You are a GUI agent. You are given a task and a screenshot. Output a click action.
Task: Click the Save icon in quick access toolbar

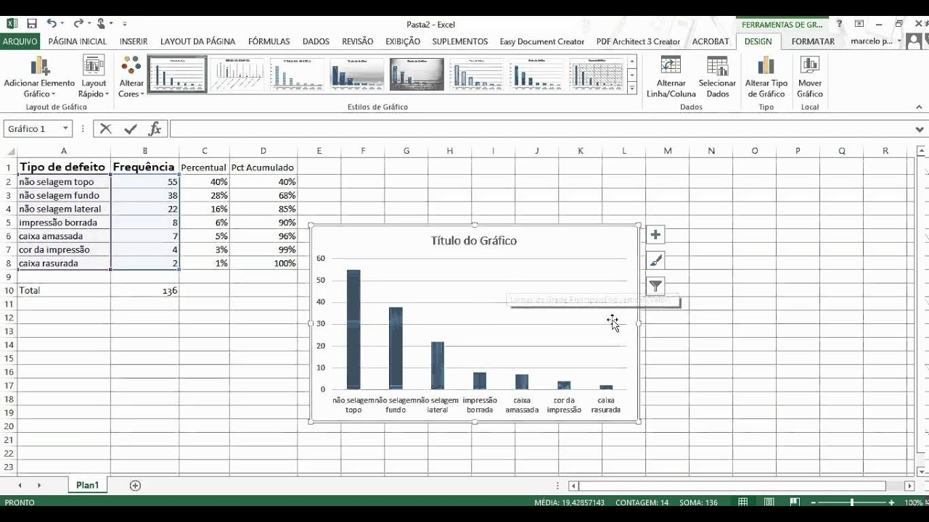click(30, 24)
